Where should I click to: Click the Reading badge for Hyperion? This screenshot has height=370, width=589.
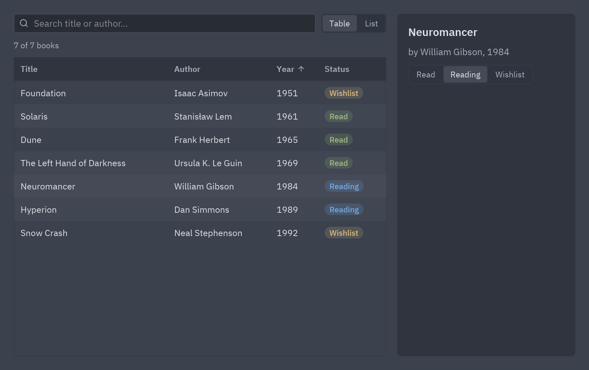(x=344, y=210)
